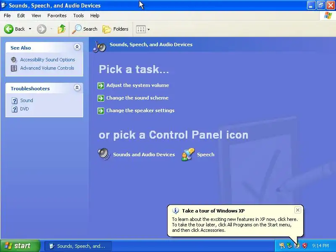Open Accessibility Sound Options link
Viewport: 336px width, 252px height.
(x=47, y=60)
